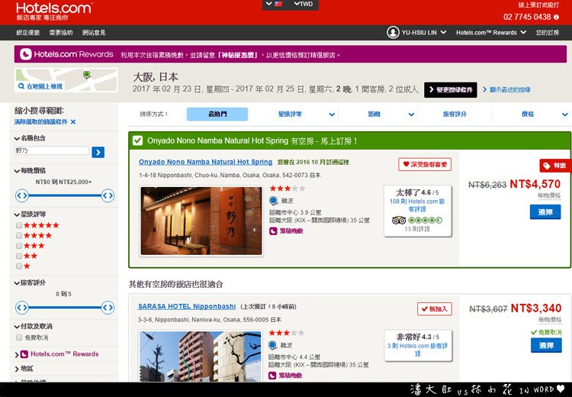The height and width of the screenshot is (397, 572).
Task: Click the Rewards moon icon in purple banner
Action: [25, 54]
